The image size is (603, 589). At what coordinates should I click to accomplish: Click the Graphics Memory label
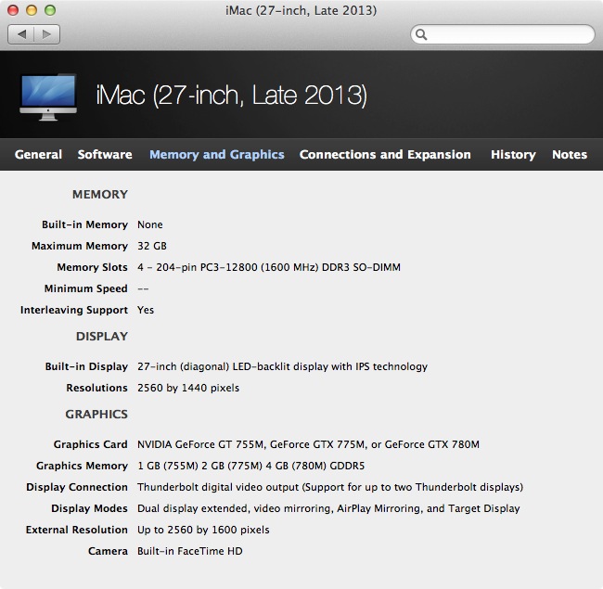click(x=82, y=466)
